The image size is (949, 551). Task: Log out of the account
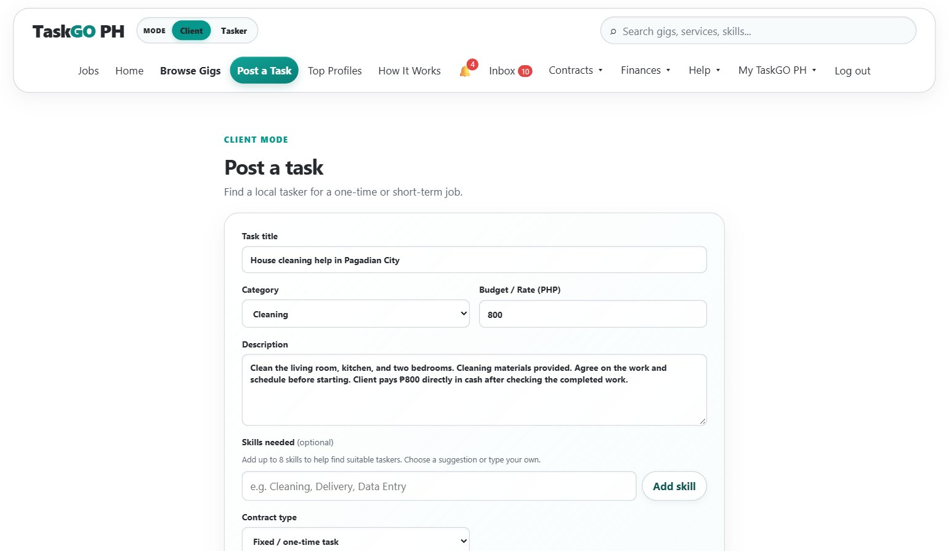point(852,71)
